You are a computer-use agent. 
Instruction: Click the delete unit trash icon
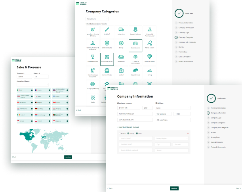188,133
